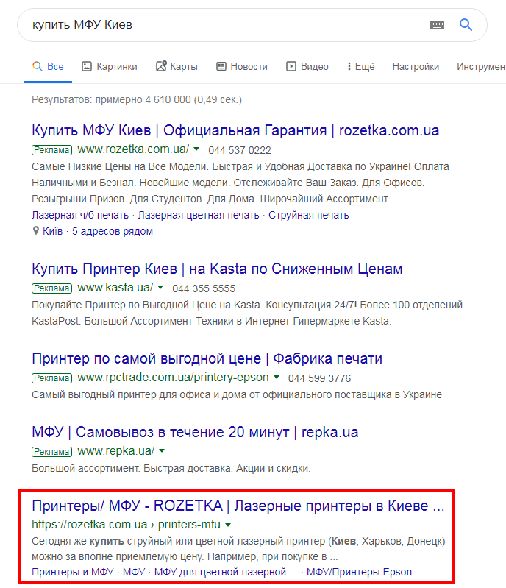Click the play icon beside Видео
Image resolution: width=506 pixels, height=588 pixels.
tap(291, 66)
